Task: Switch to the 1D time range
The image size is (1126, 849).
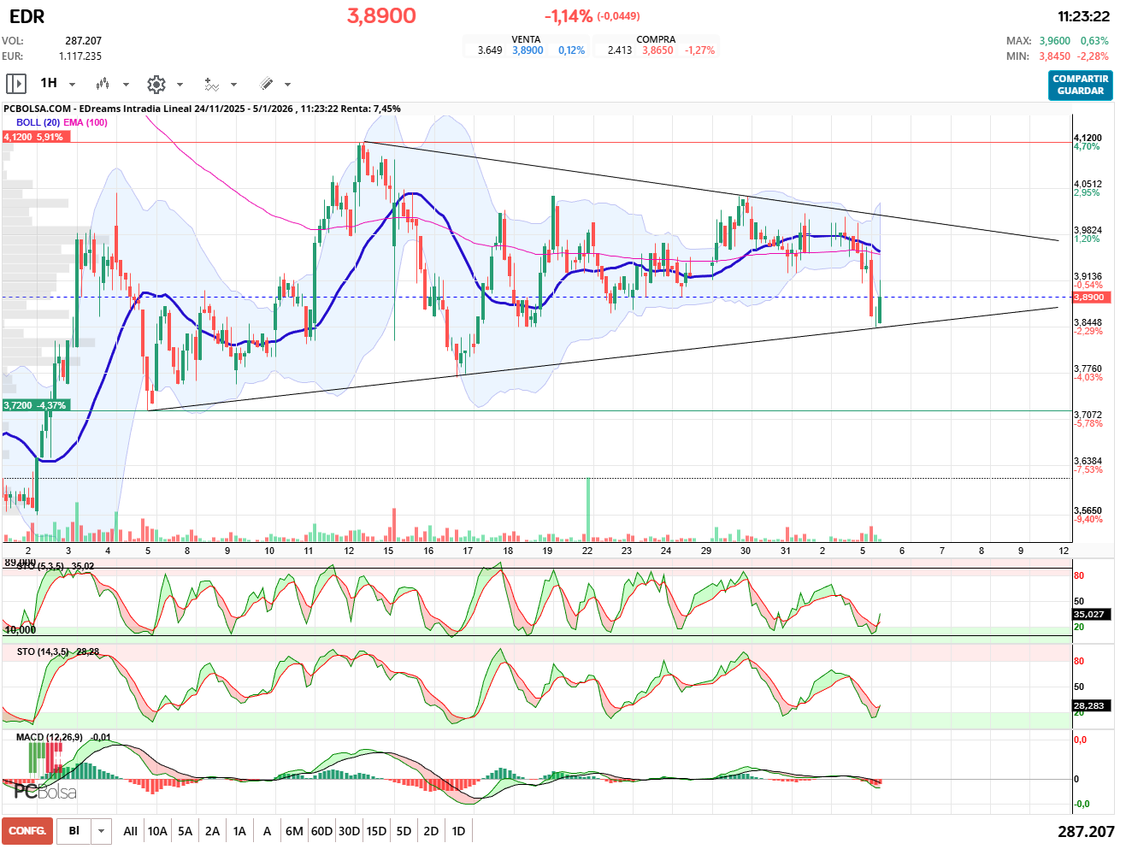Action: tap(458, 831)
